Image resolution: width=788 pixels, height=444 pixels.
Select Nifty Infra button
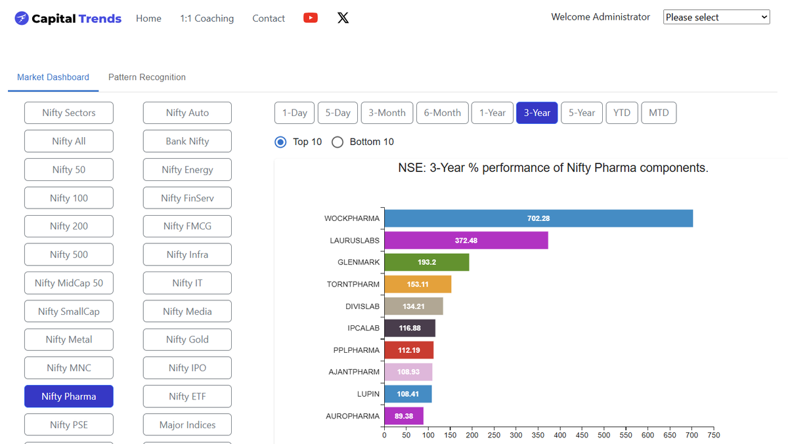(187, 254)
